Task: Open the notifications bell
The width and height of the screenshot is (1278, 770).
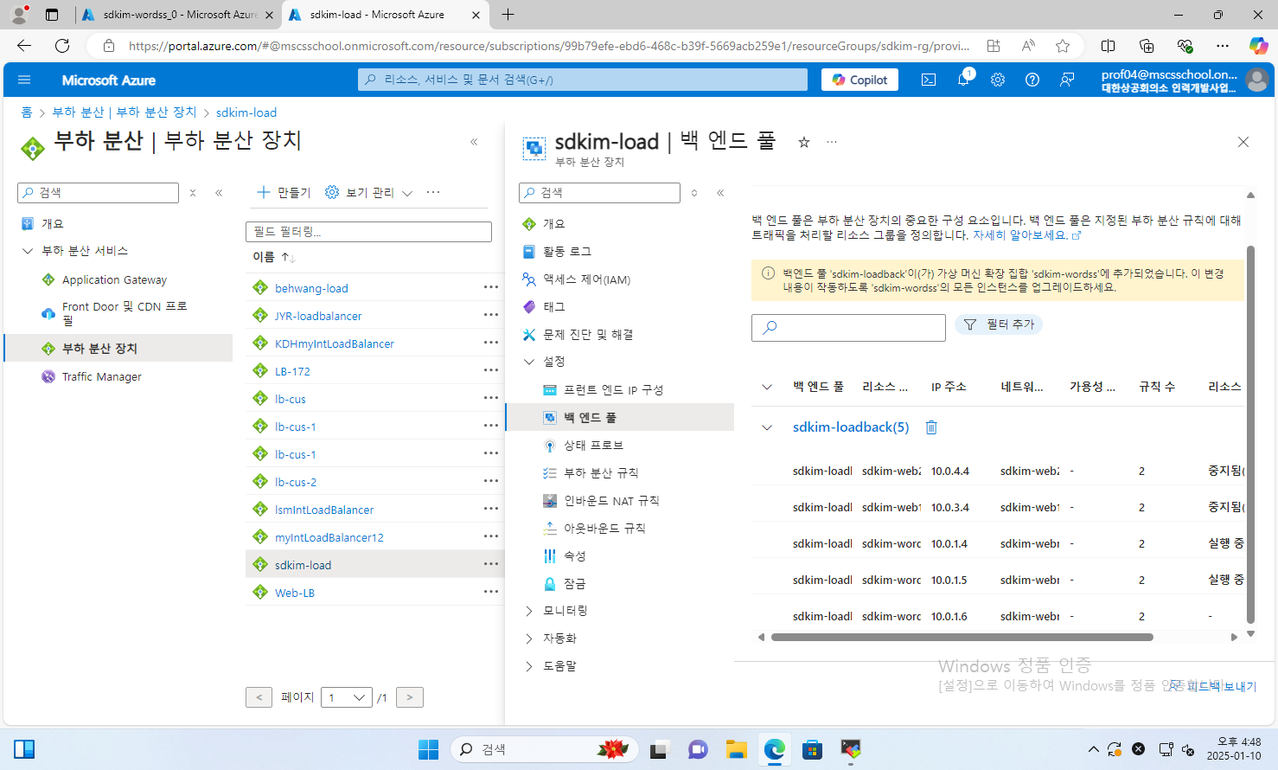Action: [963, 80]
